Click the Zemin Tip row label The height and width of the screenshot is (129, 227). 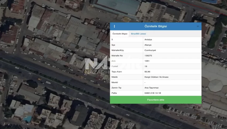coord(116,88)
